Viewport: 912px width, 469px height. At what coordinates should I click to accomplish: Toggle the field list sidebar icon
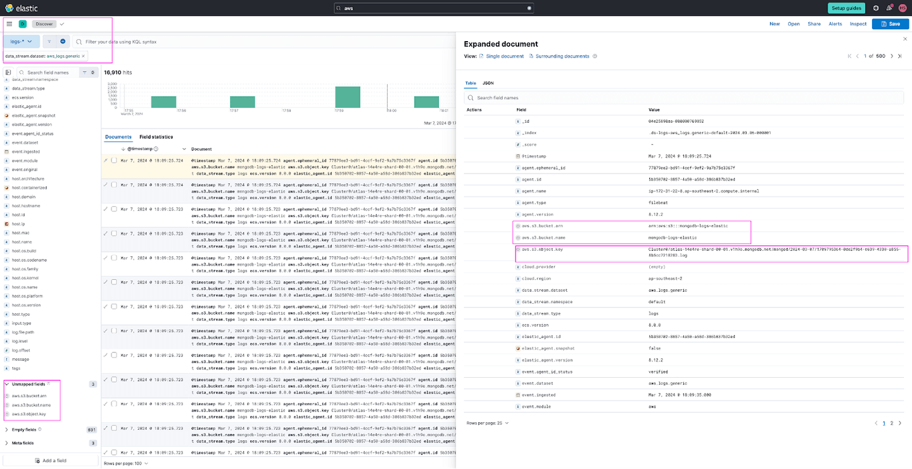pos(8,72)
